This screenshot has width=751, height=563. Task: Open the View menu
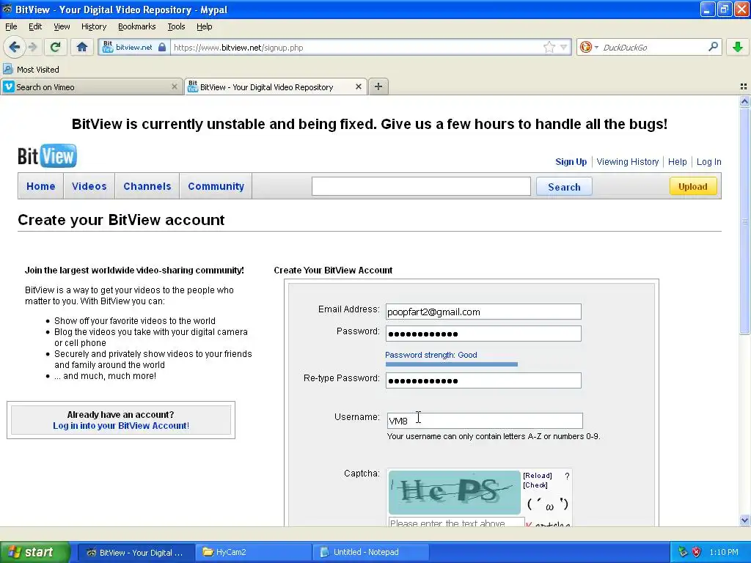pyautogui.click(x=62, y=26)
